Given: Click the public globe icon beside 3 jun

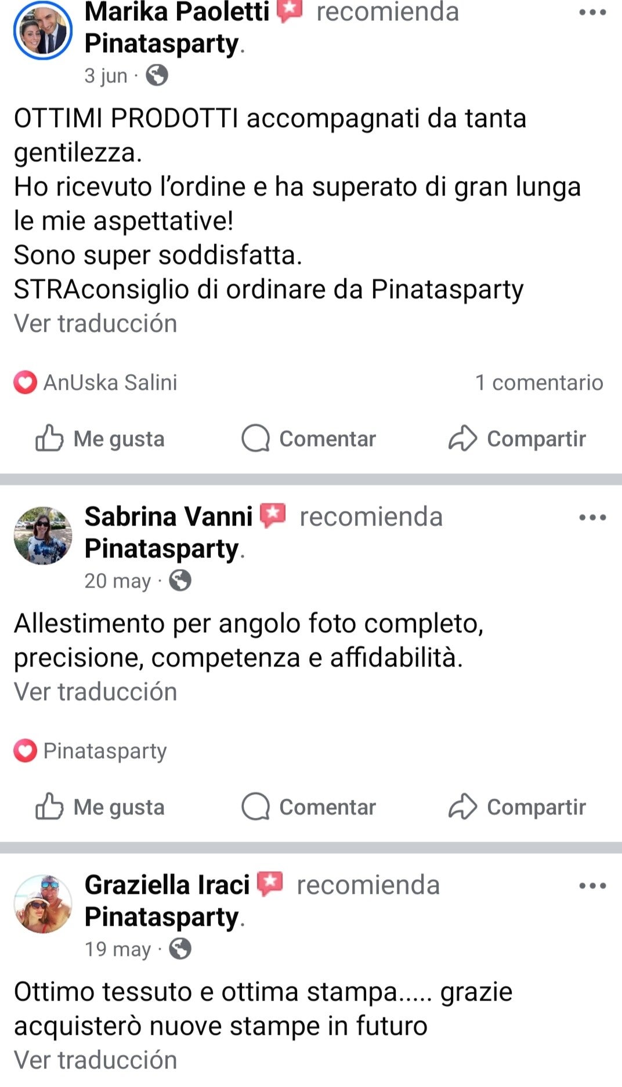Looking at the screenshot, I should pos(157,75).
